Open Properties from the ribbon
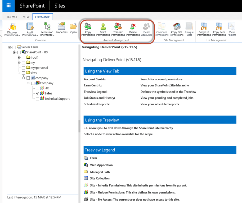Viewport: 242px width, 203px height. (61, 26)
